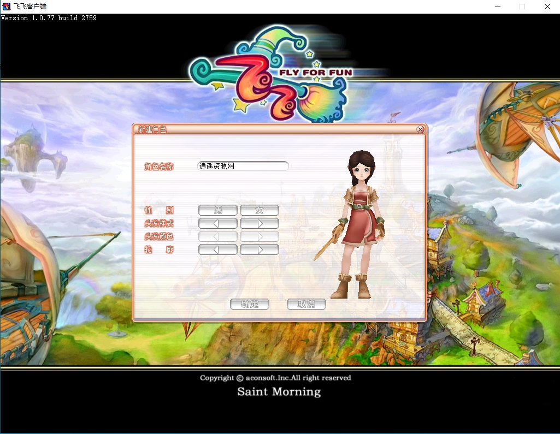Select female gender 女
This screenshot has width=560, height=434.
click(x=260, y=210)
